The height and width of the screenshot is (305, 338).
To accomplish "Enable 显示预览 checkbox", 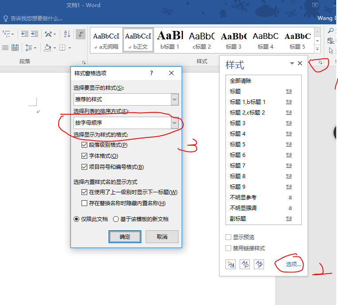I will click(228, 237).
